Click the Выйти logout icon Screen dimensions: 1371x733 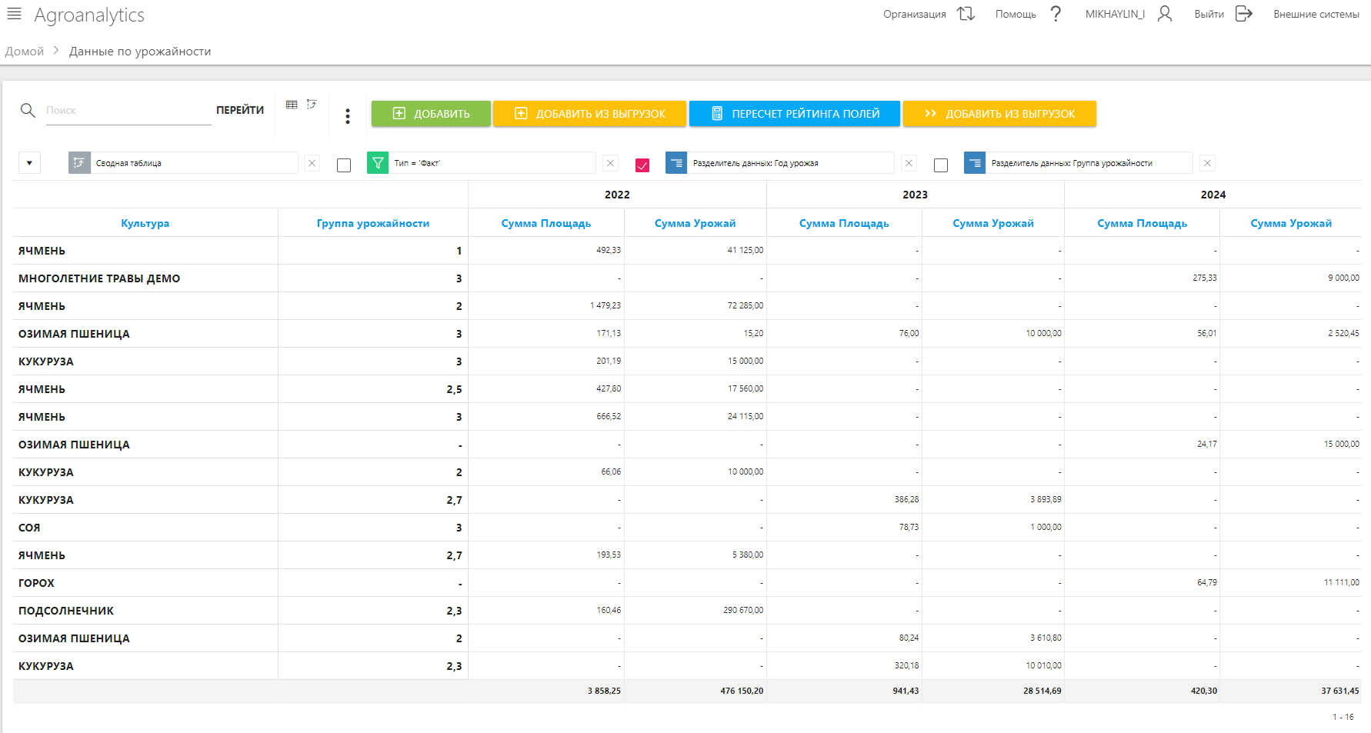coord(1243,14)
